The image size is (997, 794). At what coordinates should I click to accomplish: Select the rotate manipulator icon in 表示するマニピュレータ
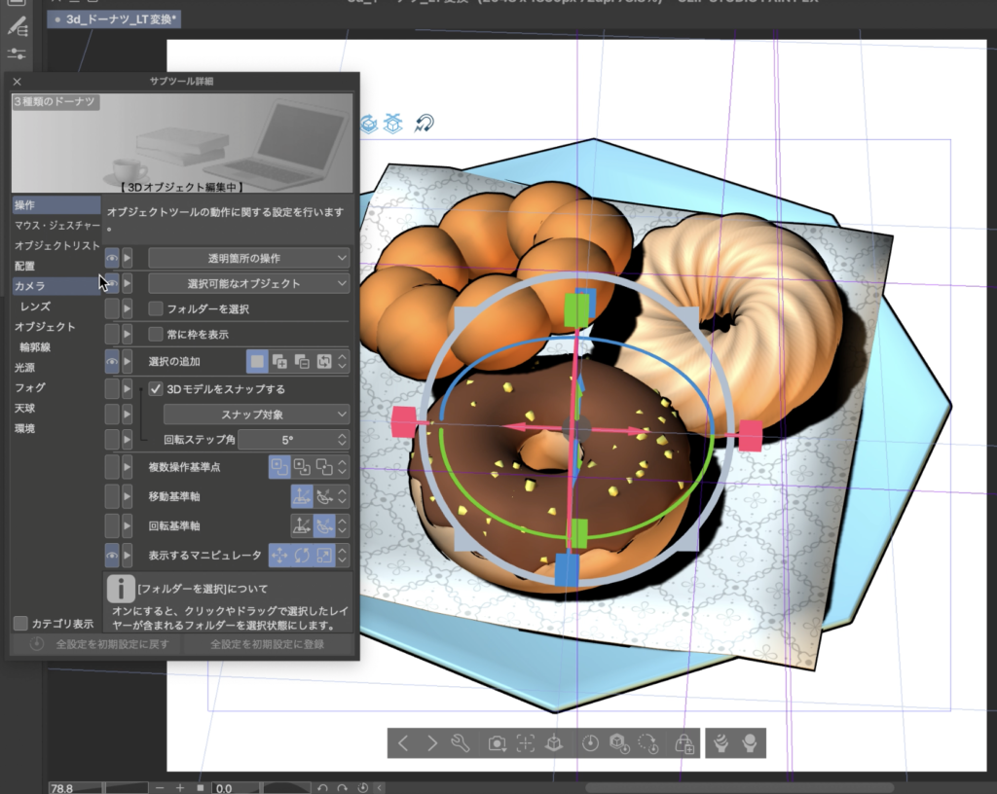point(303,556)
